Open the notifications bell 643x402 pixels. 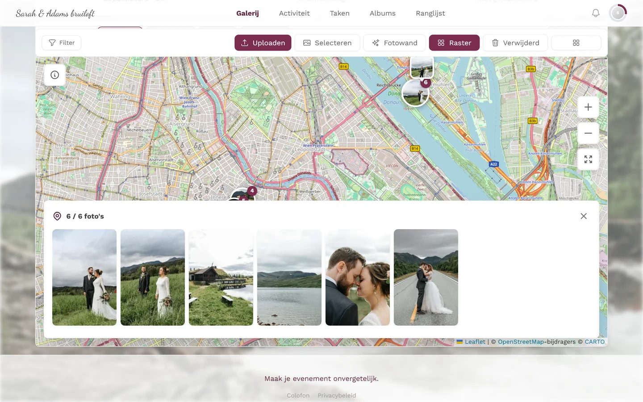point(596,13)
